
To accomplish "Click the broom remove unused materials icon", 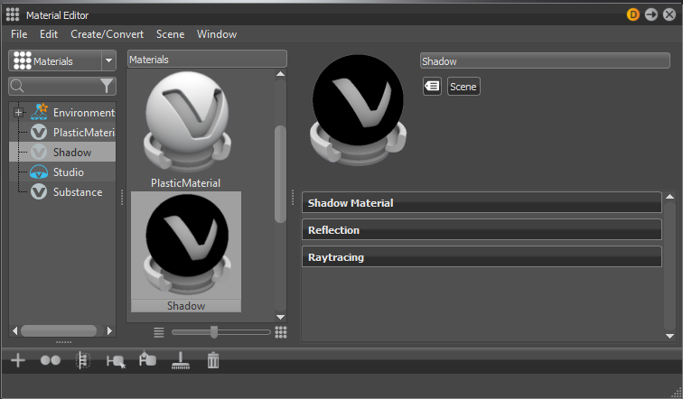I will (x=181, y=360).
